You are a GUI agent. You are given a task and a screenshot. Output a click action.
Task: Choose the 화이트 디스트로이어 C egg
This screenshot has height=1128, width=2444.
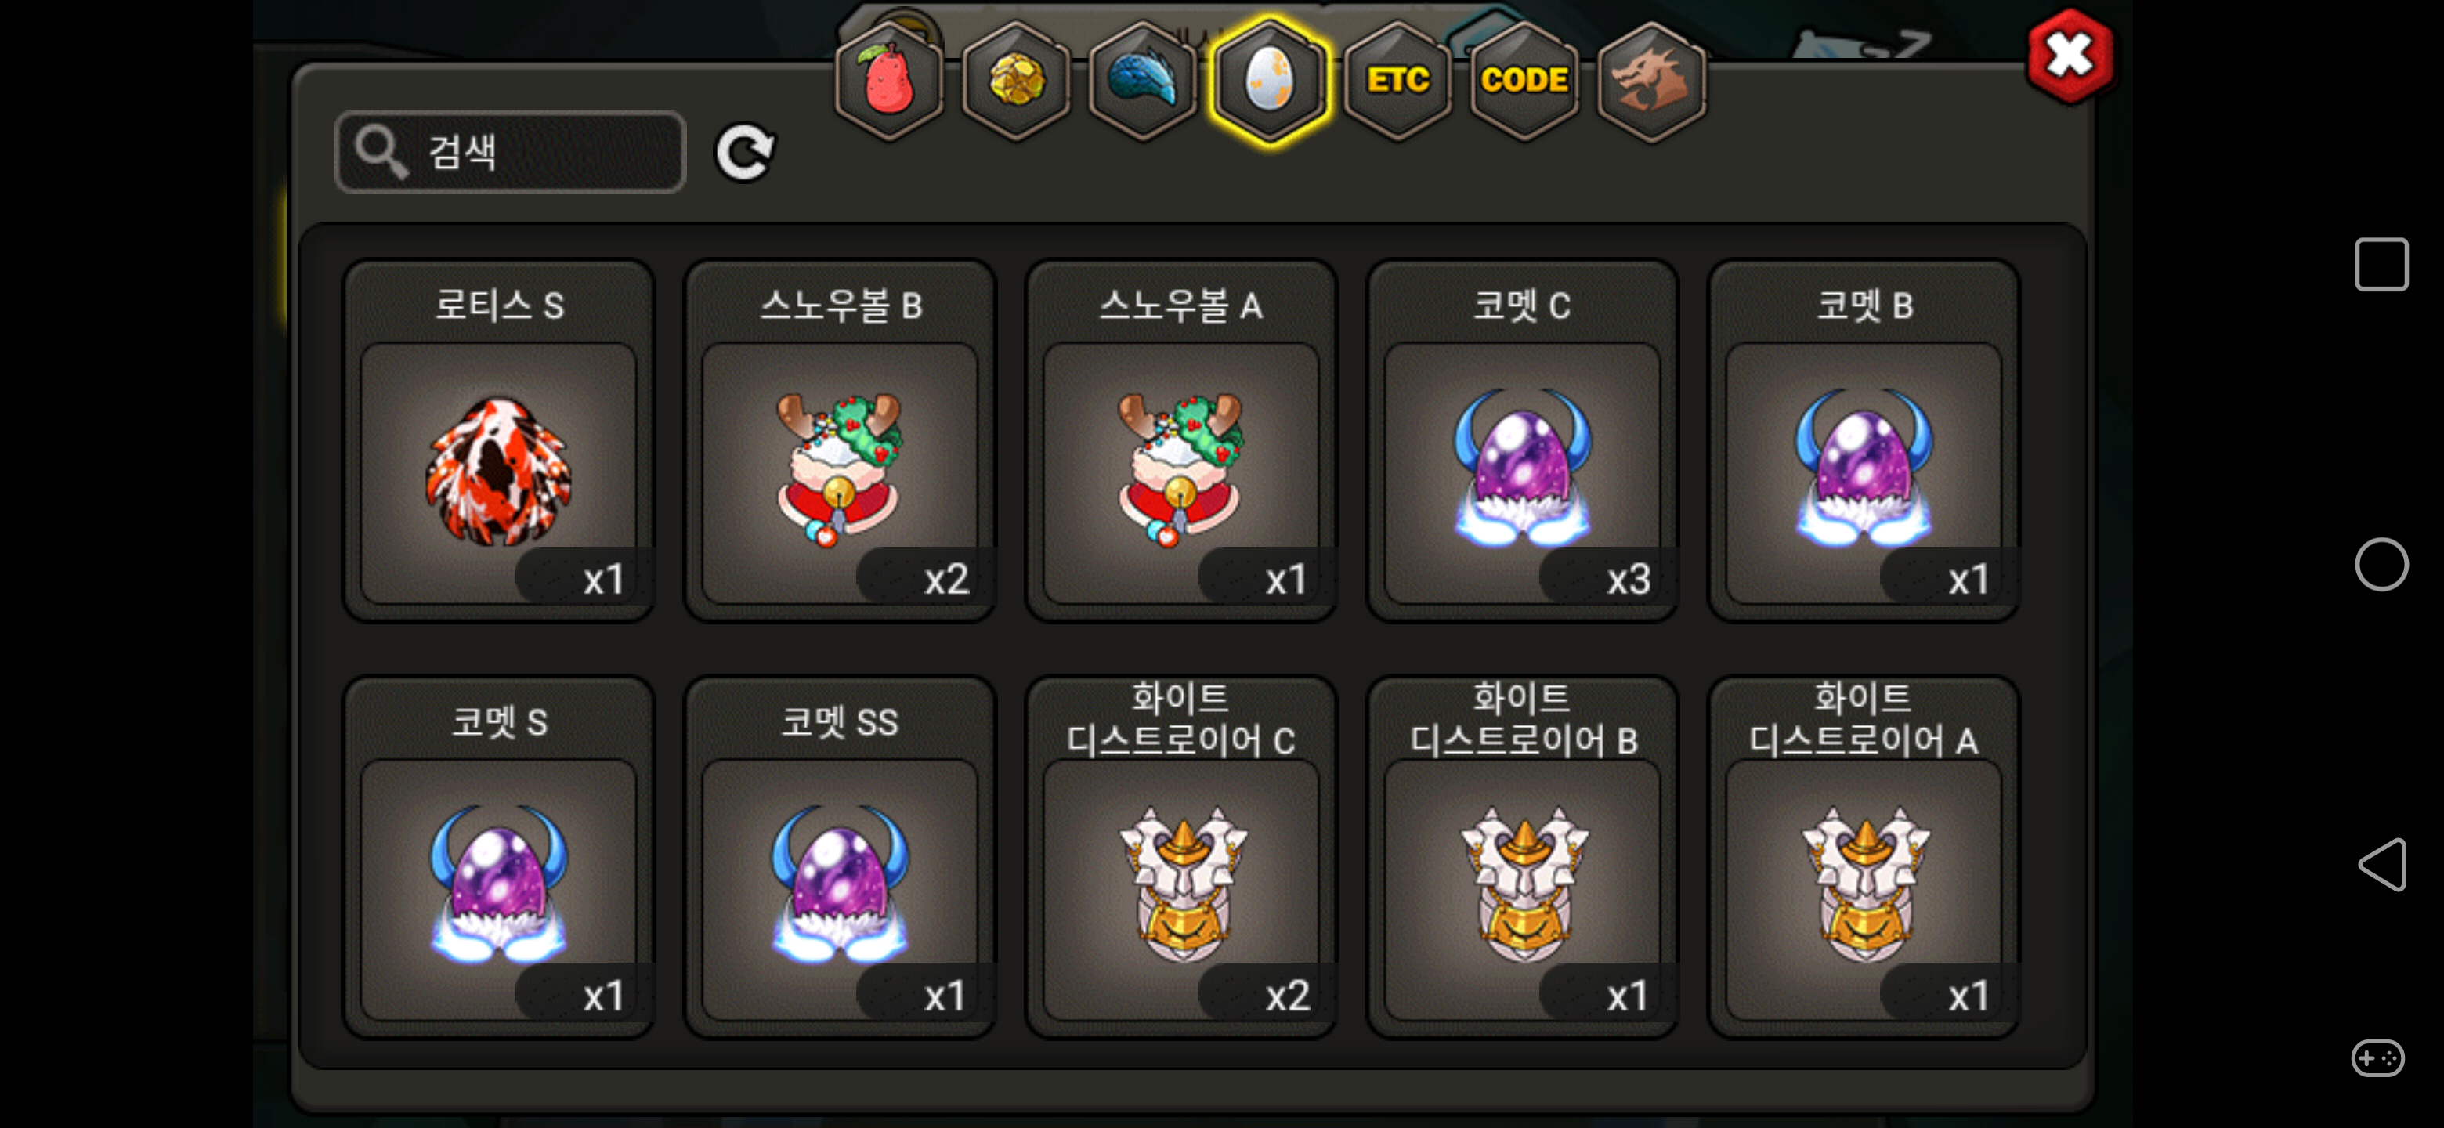pyautogui.click(x=1181, y=857)
